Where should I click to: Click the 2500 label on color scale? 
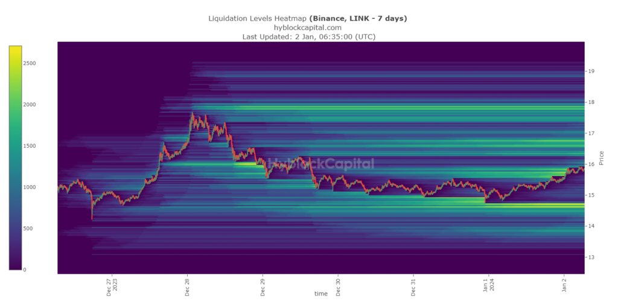pyautogui.click(x=29, y=63)
